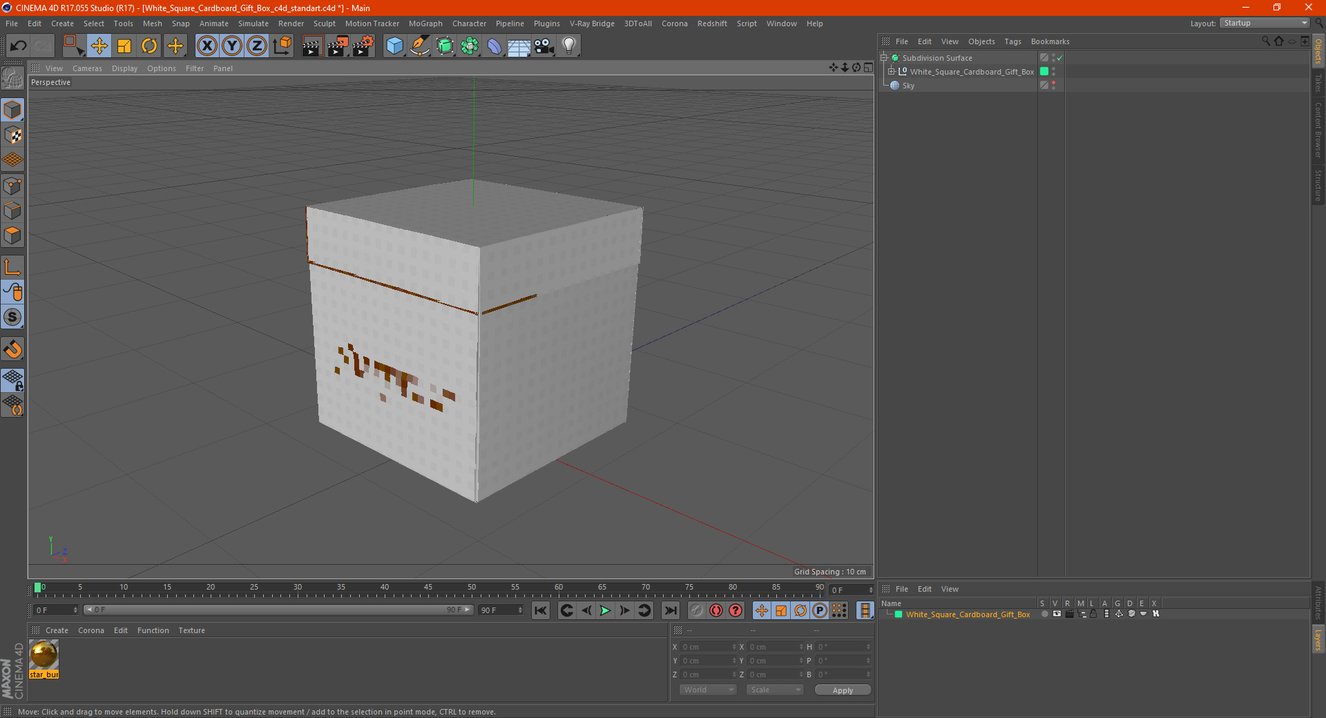
Task: Switch to Model mode
Action: 12,110
